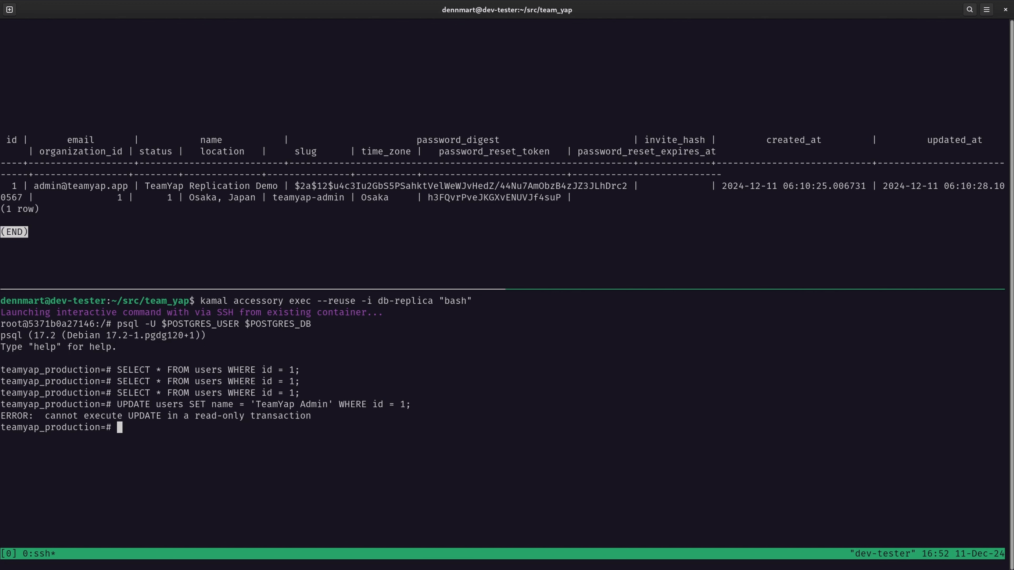Select timestamp '2024-12-11 06:10:25.006731'
Viewport: 1014px width, 570px height.
(794, 186)
